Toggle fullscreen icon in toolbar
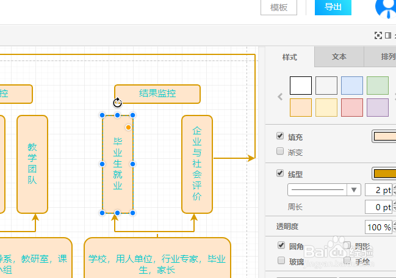 coord(378,35)
